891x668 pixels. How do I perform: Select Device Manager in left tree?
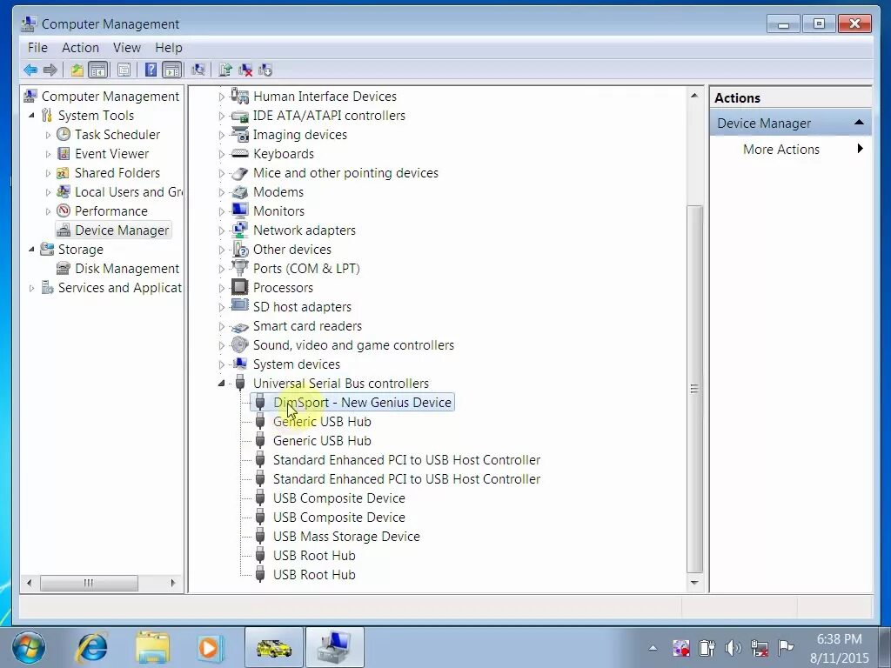point(122,230)
